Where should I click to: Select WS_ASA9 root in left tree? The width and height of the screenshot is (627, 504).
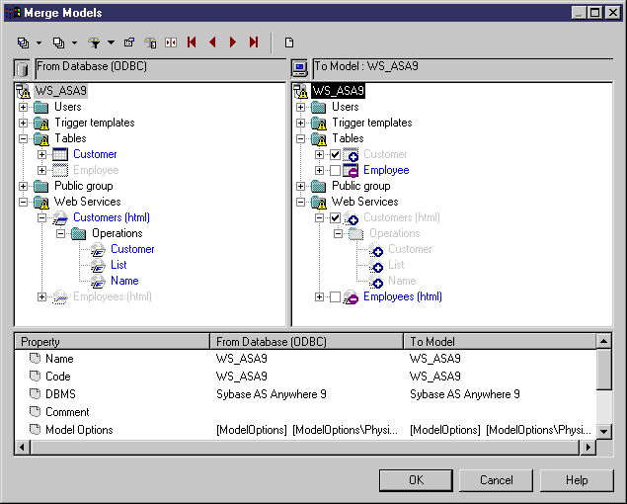(x=61, y=91)
